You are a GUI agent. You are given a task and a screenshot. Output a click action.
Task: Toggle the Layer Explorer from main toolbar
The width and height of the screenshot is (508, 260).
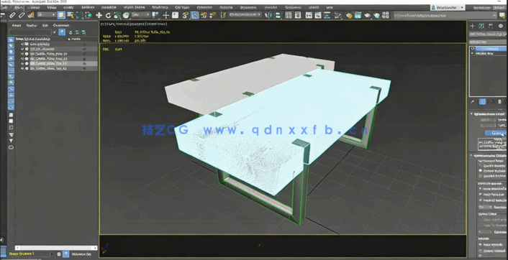298,15
